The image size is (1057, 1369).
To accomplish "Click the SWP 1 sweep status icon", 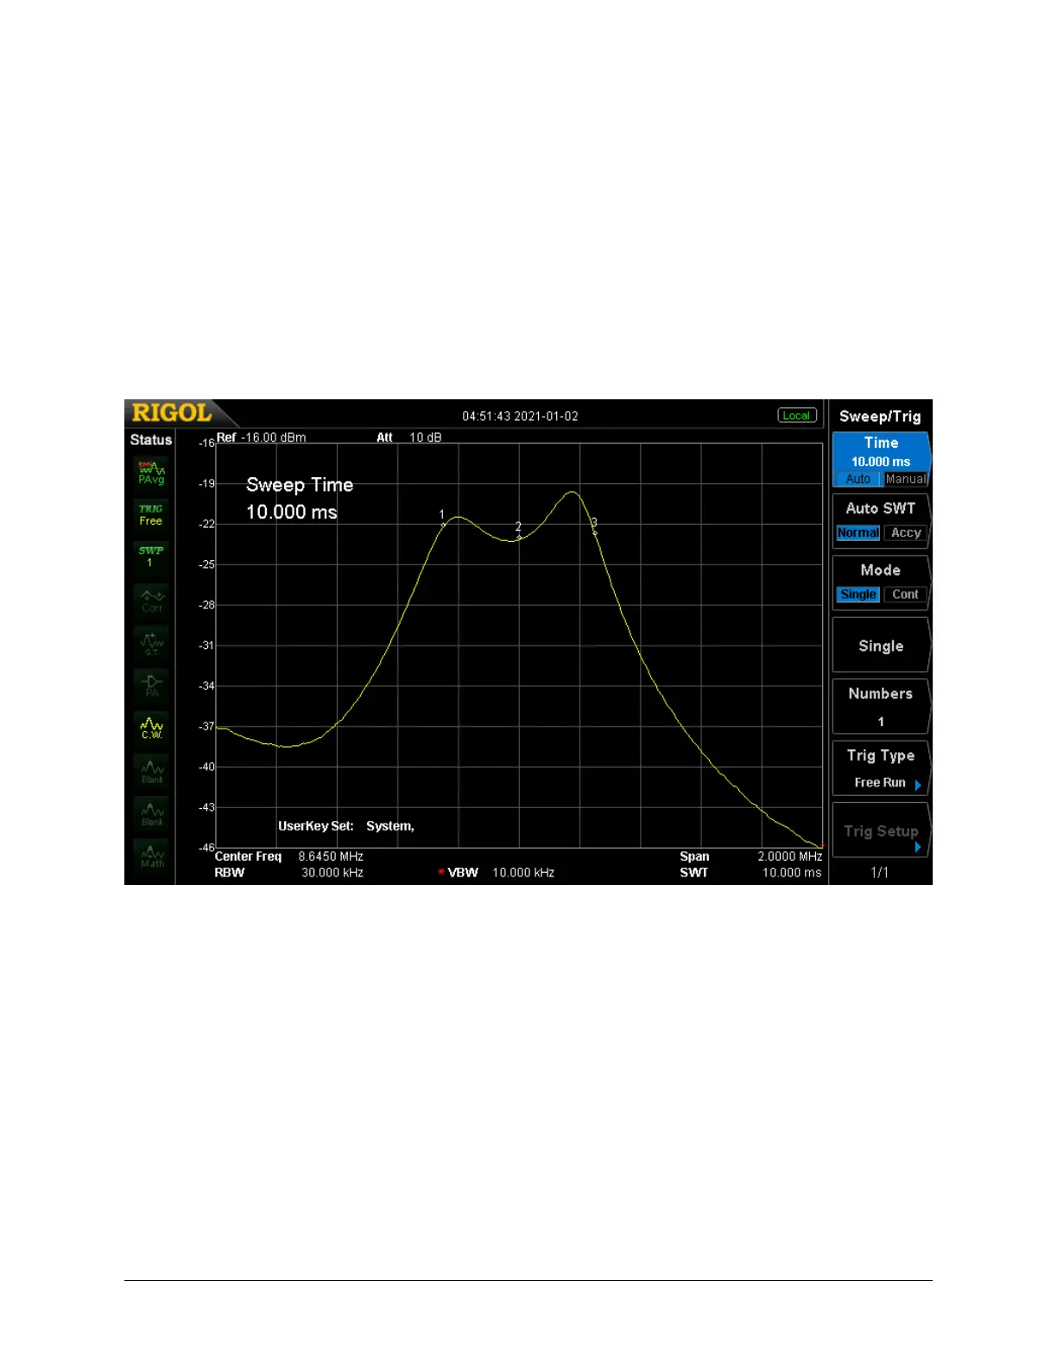I will point(151,556).
